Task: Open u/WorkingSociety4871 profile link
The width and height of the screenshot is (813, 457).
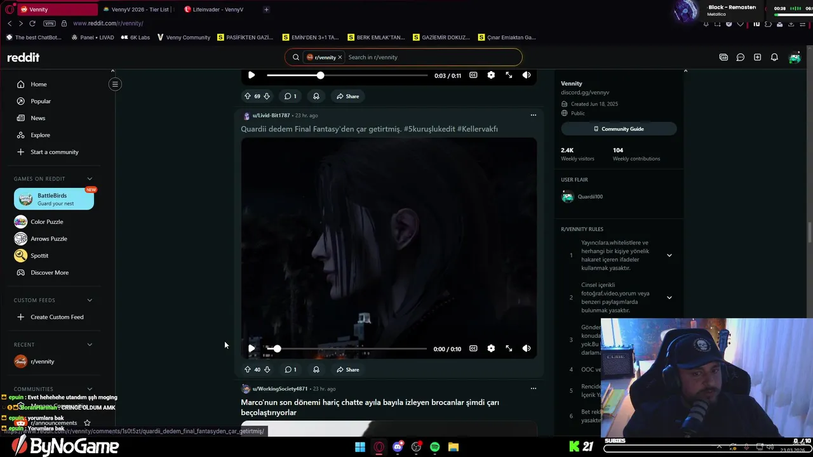Action: click(279, 388)
